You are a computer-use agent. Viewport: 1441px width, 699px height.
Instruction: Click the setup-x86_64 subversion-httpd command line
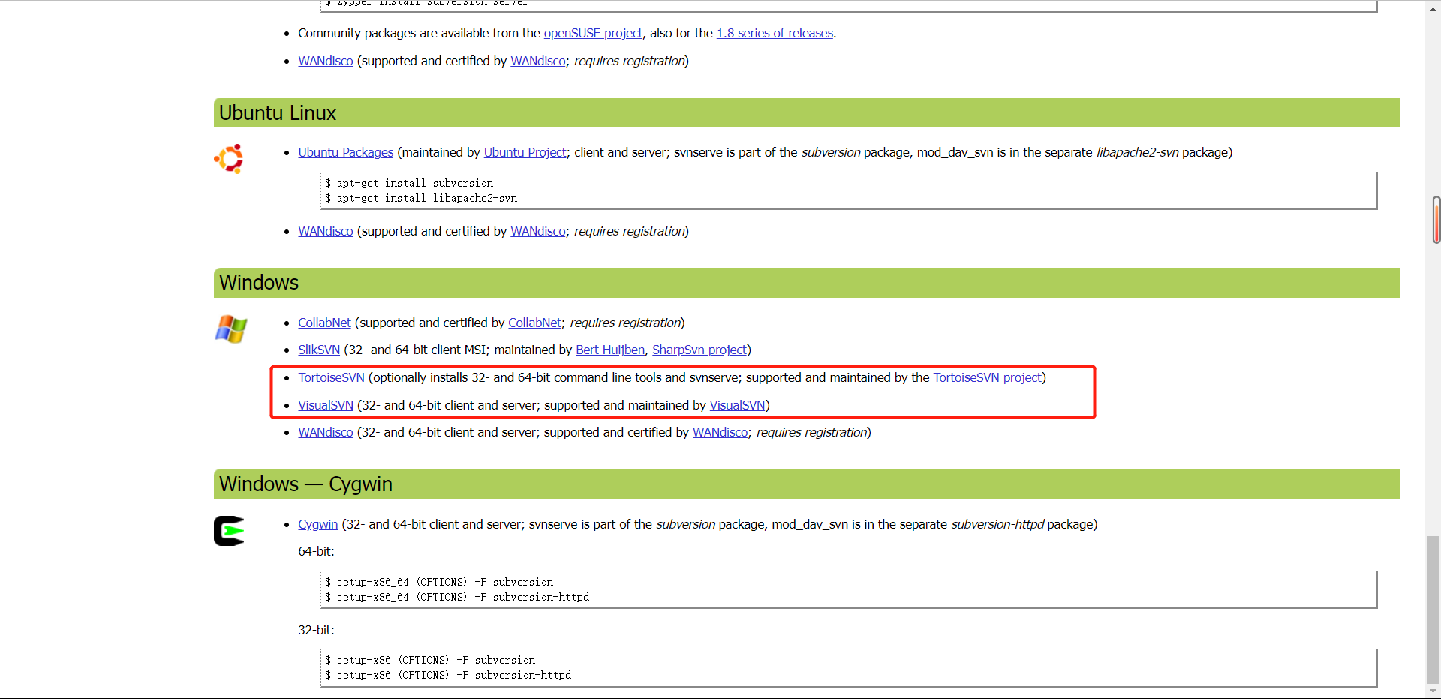point(457,597)
